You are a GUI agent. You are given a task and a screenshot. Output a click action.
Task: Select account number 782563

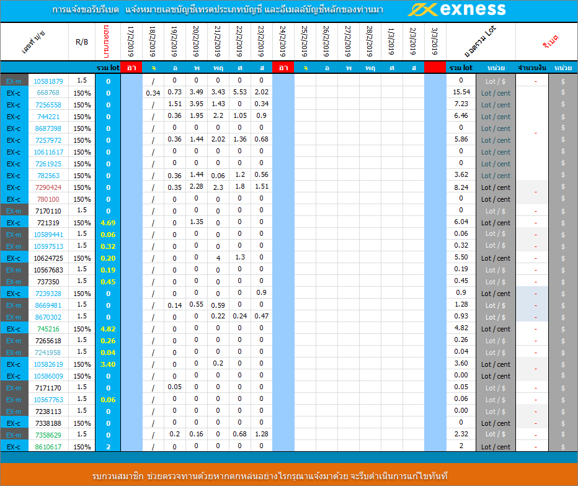pos(48,176)
